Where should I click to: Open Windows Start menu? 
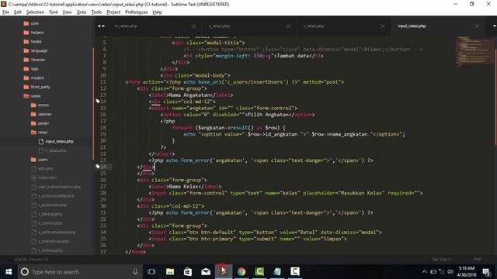(9, 272)
